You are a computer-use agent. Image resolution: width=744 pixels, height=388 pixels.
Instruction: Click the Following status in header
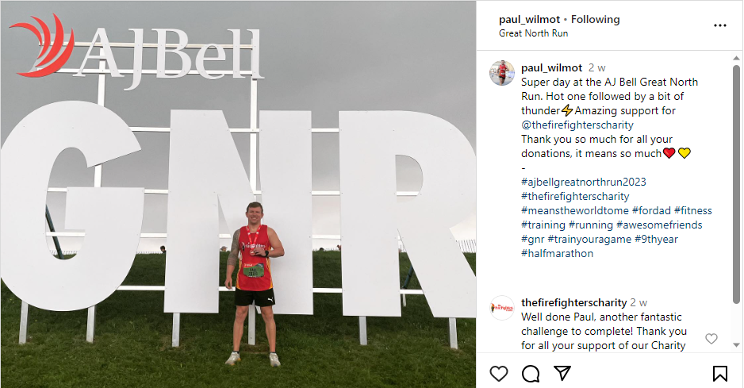tap(595, 20)
